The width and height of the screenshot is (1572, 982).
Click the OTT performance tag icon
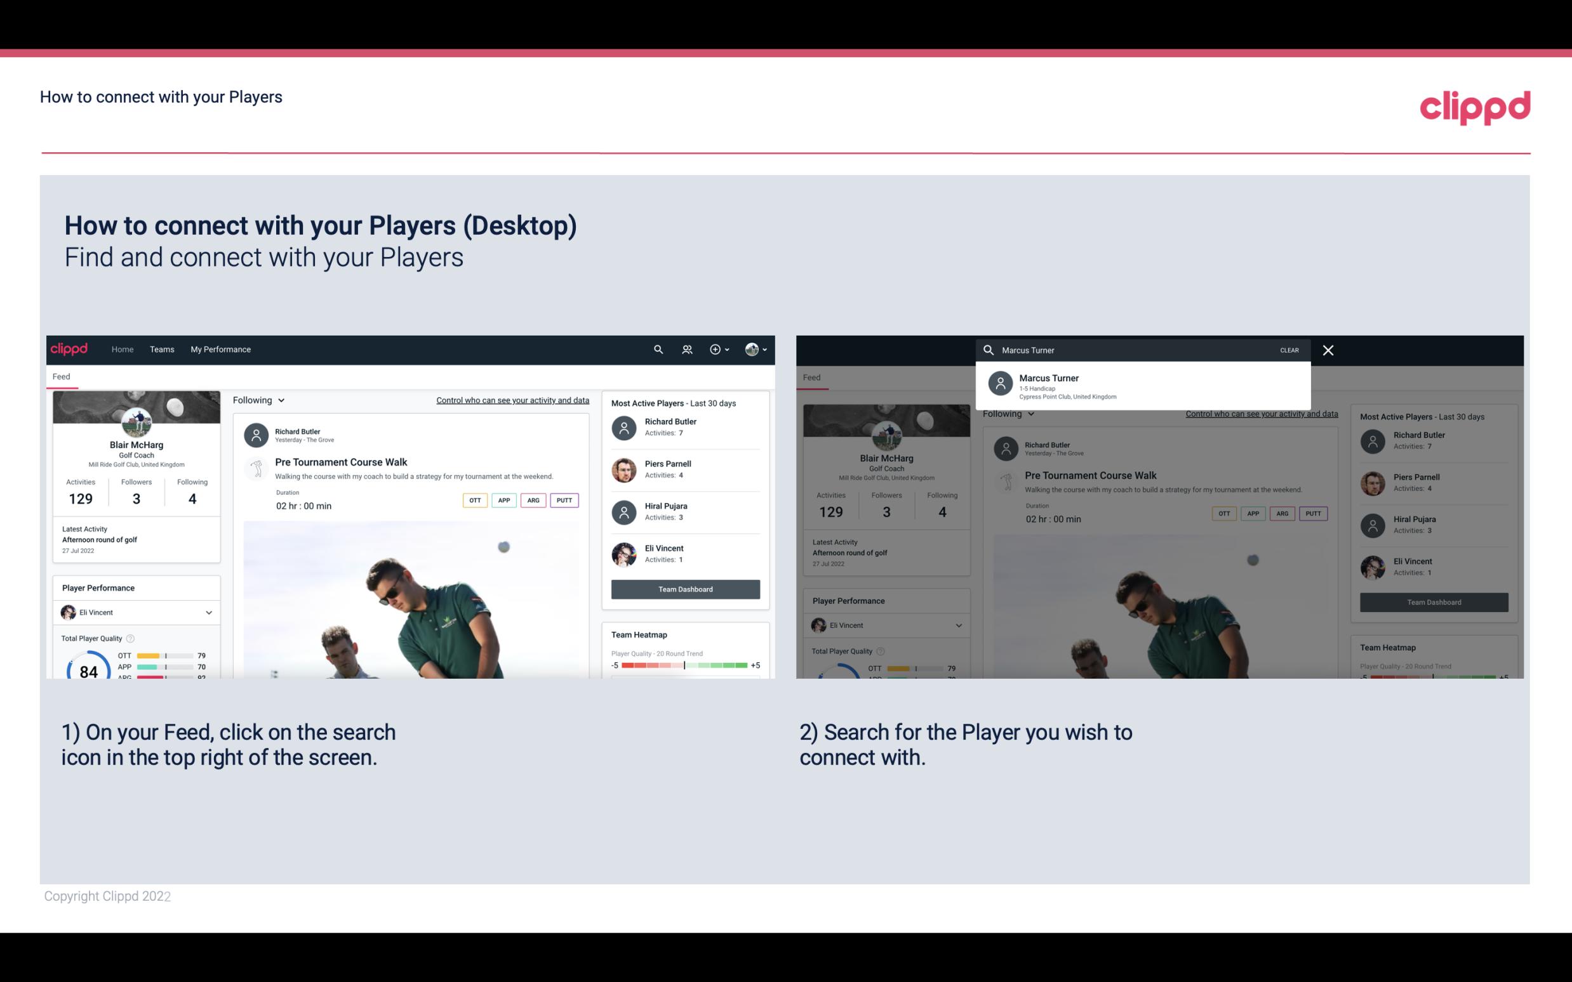[474, 499]
